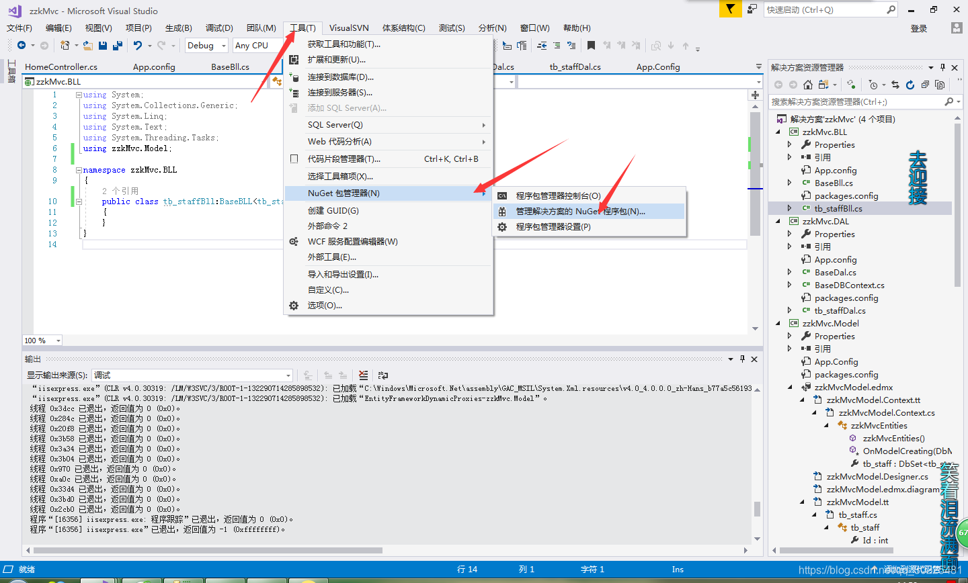968x583 pixels.
Task: Click the Clear All output icon
Action: (364, 375)
